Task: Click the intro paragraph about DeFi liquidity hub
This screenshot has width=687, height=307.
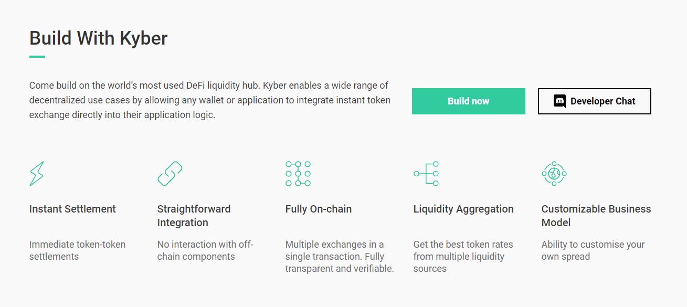Action: click(210, 100)
